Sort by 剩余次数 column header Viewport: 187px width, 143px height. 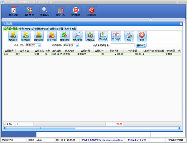[160, 51]
